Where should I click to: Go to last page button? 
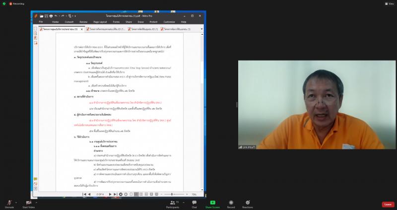tap(115, 194)
